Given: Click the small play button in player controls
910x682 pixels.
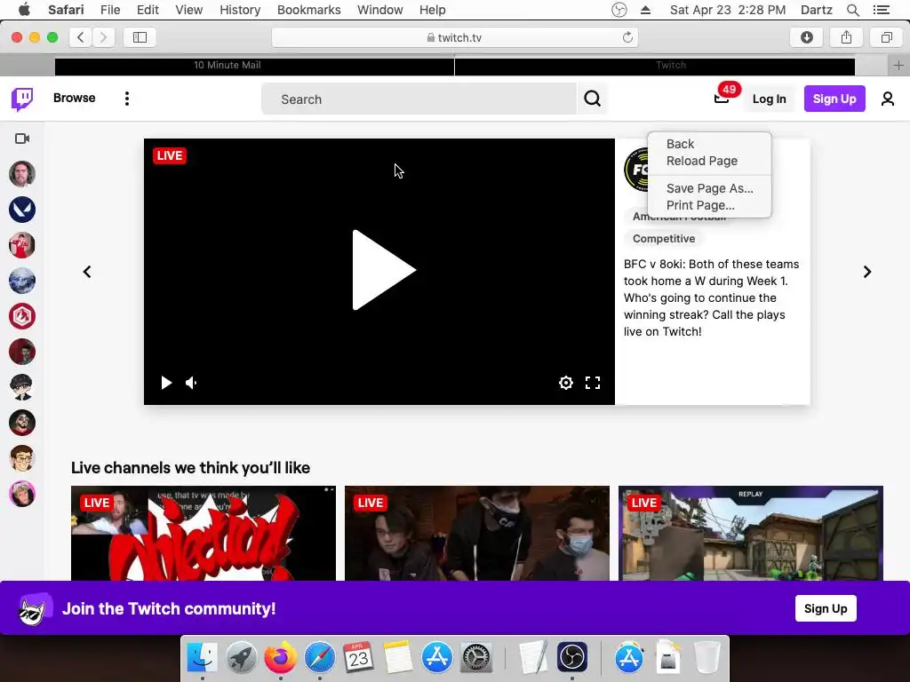Looking at the screenshot, I should pos(166,383).
